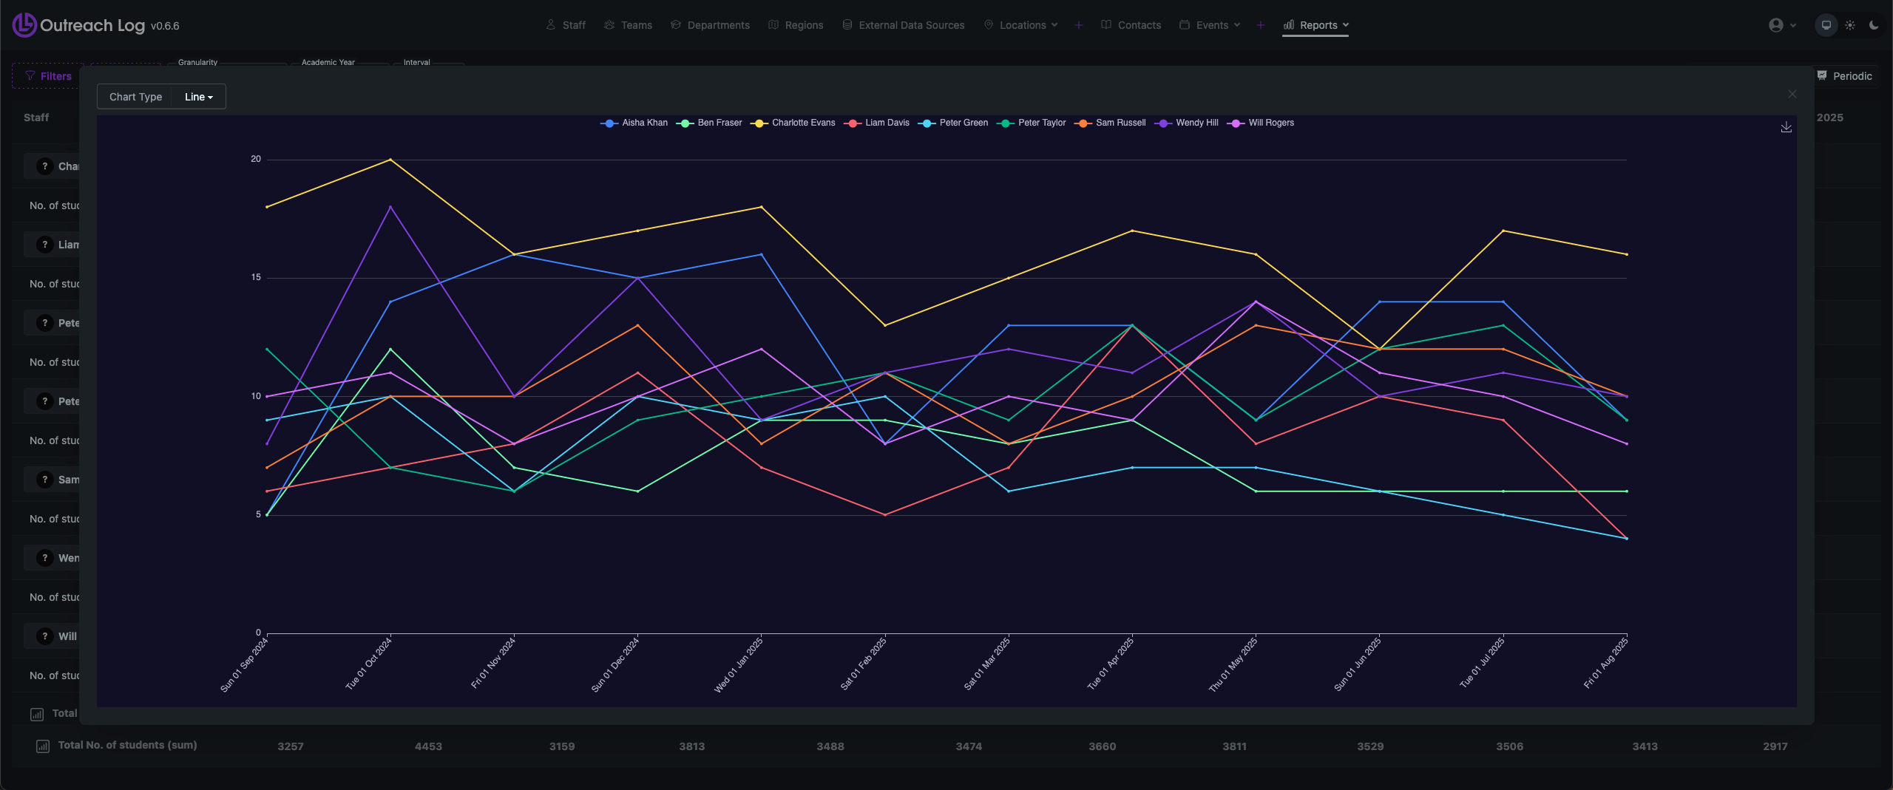Click the question mark icon beside Sam
This screenshot has height=790, width=1893.
point(45,480)
